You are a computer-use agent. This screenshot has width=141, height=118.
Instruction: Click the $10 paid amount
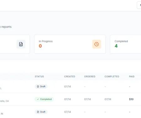point(131,99)
